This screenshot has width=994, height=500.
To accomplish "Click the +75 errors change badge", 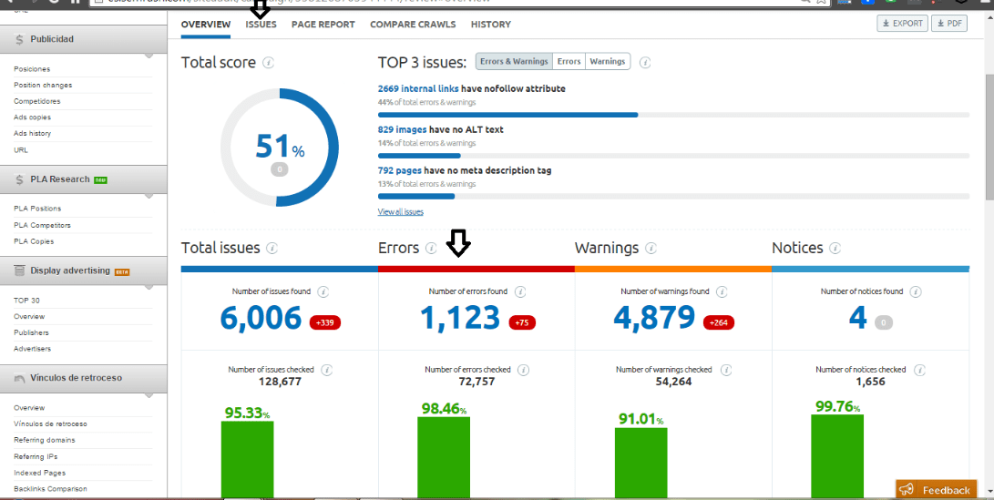I will click(x=522, y=322).
